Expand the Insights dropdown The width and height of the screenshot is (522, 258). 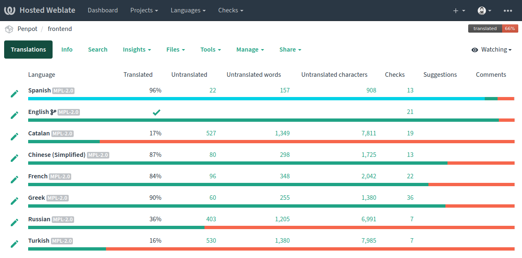click(x=137, y=50)
